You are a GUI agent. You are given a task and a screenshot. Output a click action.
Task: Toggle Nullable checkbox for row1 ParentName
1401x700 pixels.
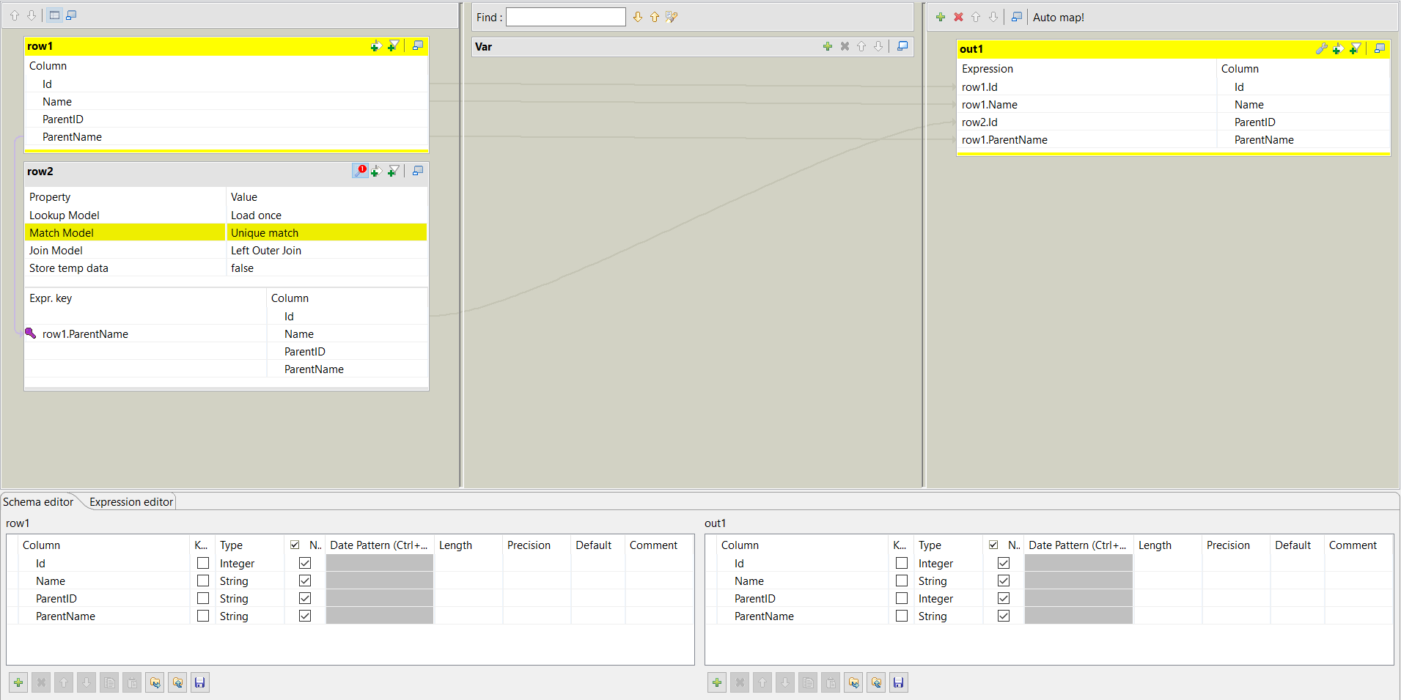pyautogui.click(x=305, y=616)
